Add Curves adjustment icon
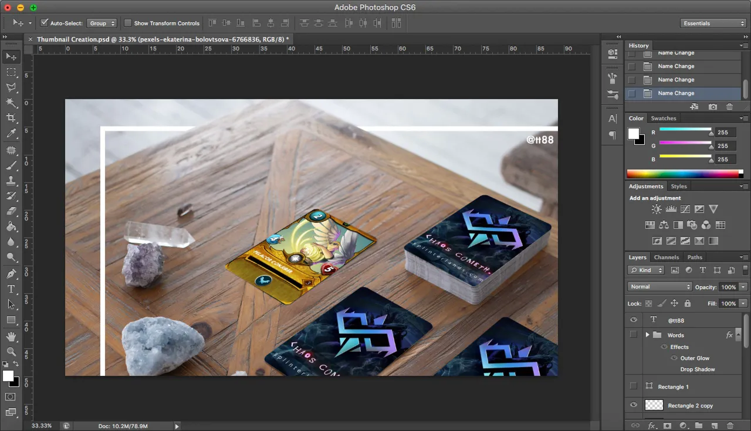This screenshot has width=751, height=431. coord(685,209)
